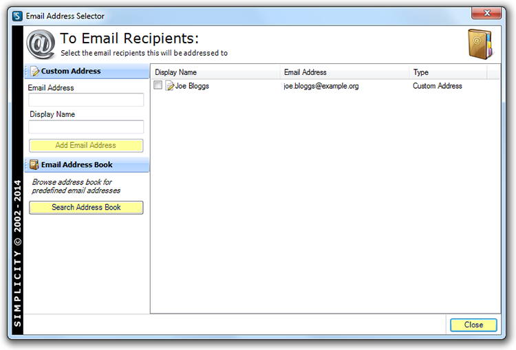Open Search Address Book
The height and width of the screenshot is (350, 516).
86,208
